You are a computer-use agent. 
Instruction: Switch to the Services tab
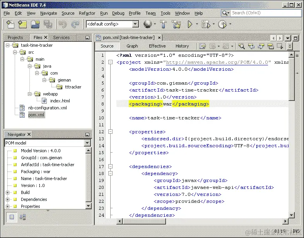coord(61,37)
